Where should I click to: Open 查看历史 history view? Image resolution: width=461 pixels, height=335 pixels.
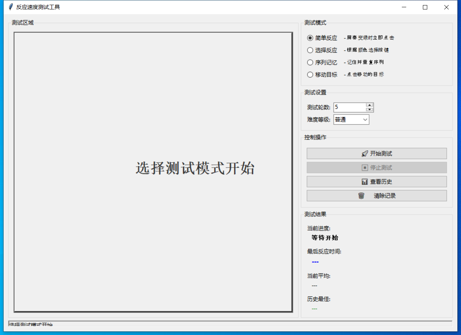point(377,182)
